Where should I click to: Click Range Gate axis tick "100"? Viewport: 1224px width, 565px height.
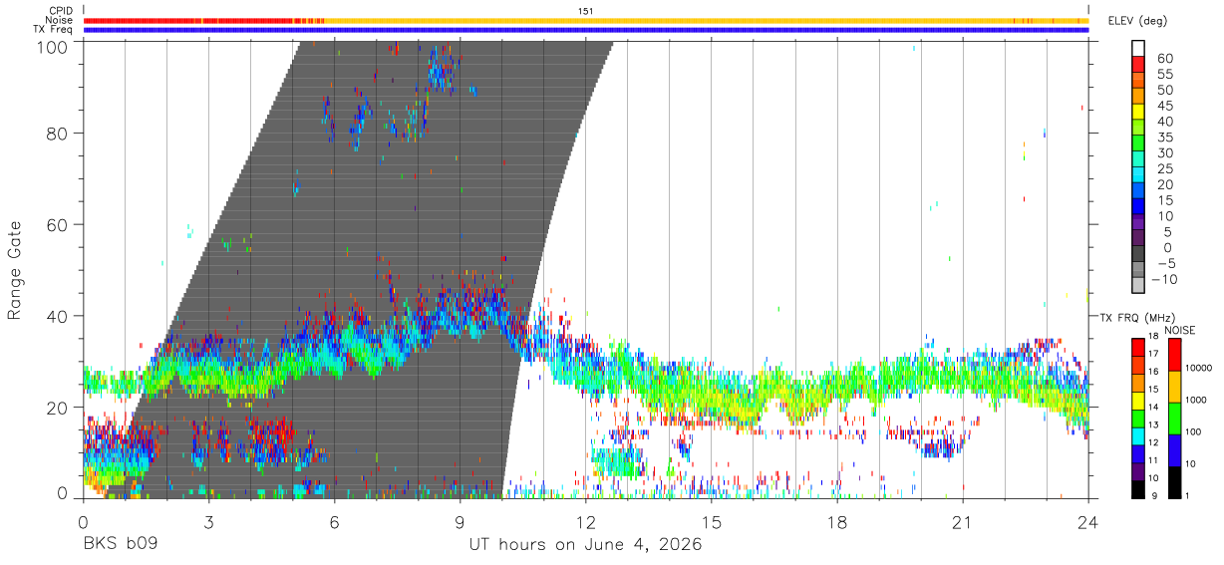tap(55, 46)
